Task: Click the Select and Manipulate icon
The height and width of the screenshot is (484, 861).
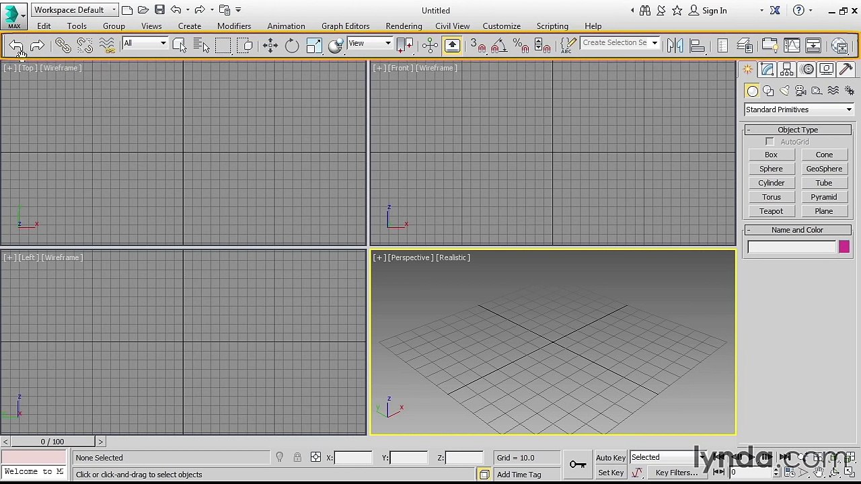Action: [x=430, y=45]
